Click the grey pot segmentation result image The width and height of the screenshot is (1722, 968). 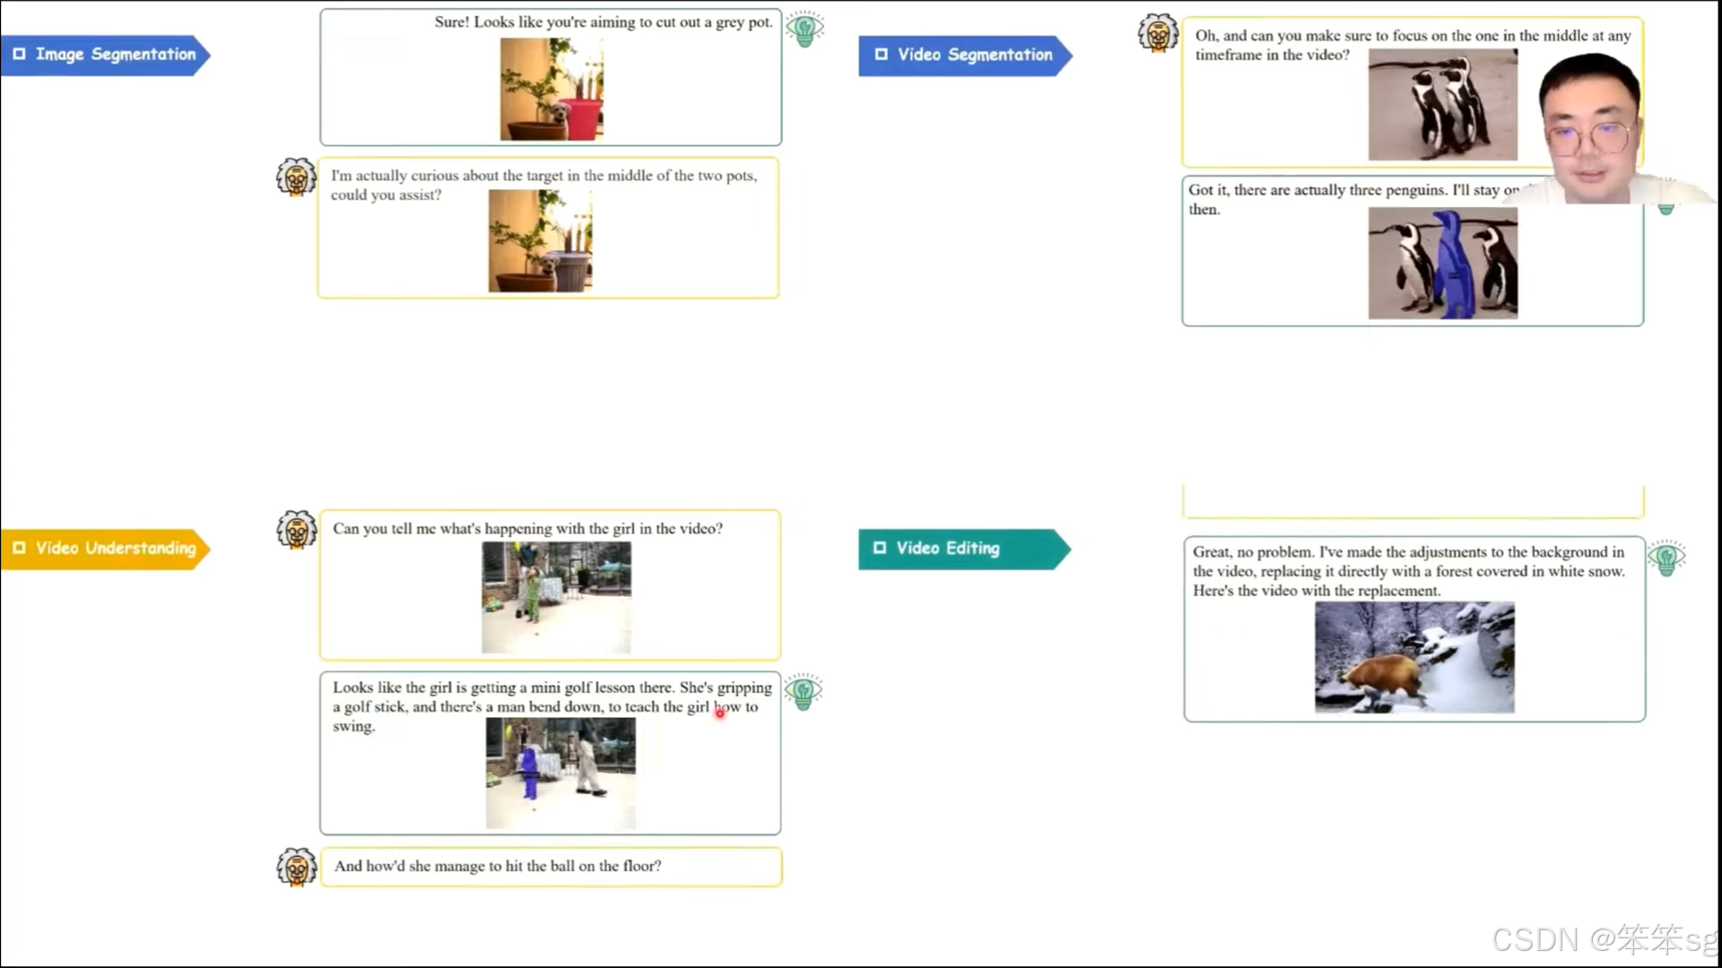tap(551, 89)
